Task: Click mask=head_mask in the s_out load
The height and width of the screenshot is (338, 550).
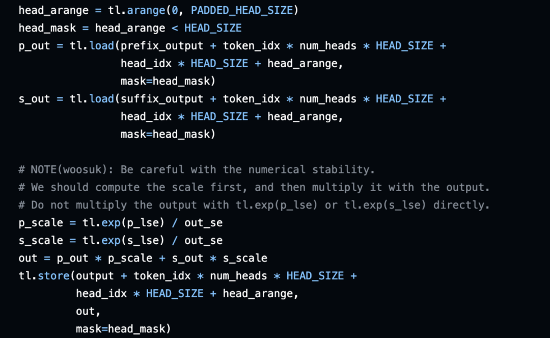Action: click(x=168, y=135)
